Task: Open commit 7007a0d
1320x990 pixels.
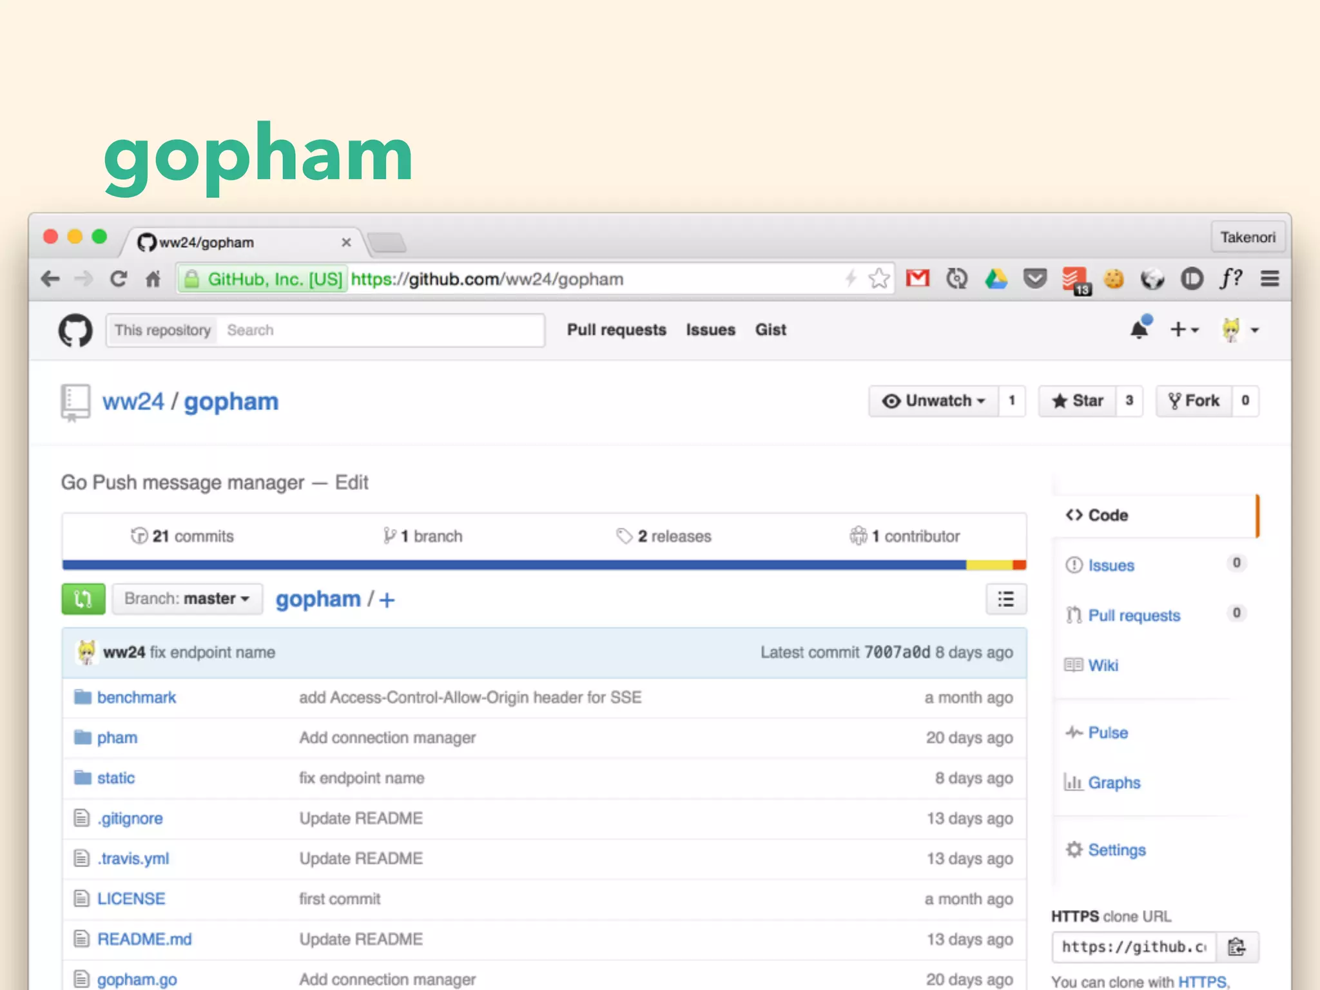Action: [897, 652]
